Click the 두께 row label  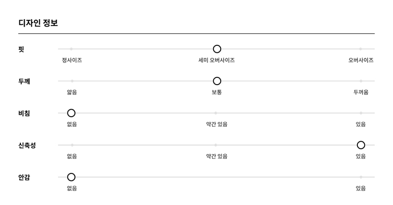click(x=24, y=81)
